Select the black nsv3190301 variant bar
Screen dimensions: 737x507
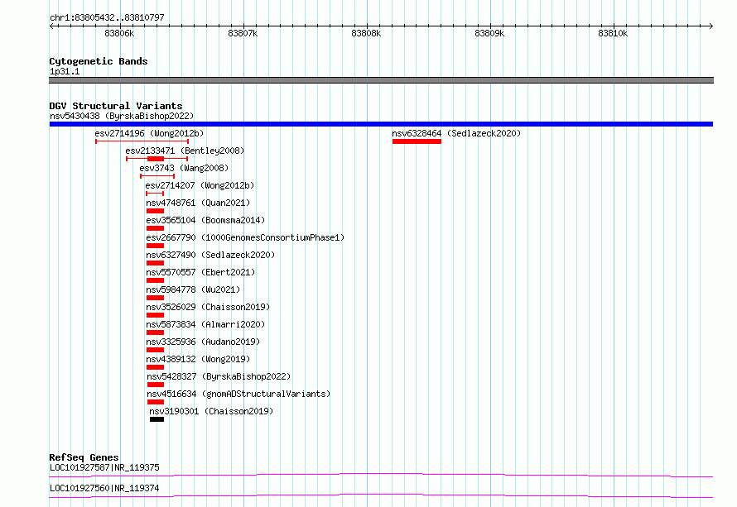[x=157, y=419]
